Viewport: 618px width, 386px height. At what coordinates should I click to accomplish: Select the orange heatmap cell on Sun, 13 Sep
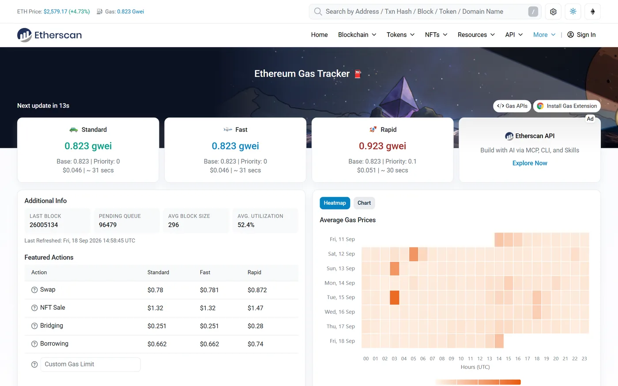coord(395,269)
